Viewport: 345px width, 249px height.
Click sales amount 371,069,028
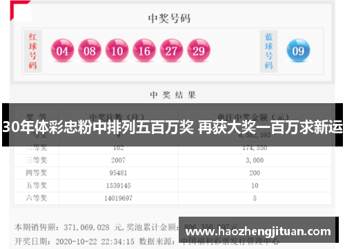(87, 228)
